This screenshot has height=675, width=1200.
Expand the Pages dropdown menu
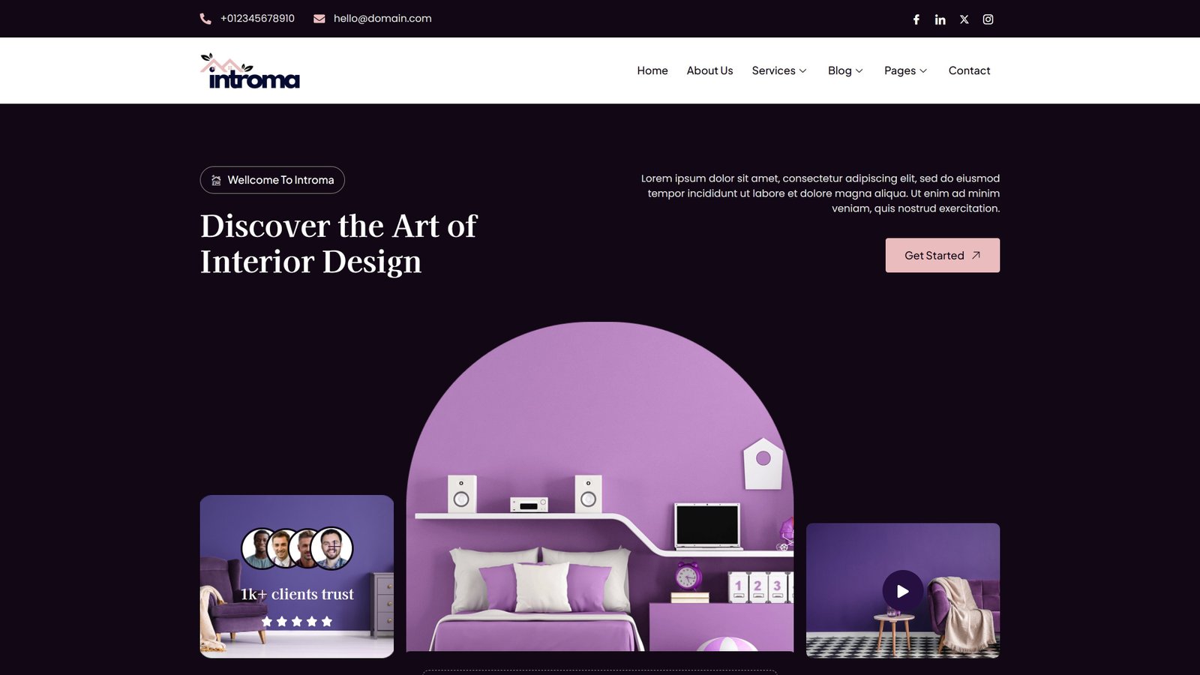(905, 70)
